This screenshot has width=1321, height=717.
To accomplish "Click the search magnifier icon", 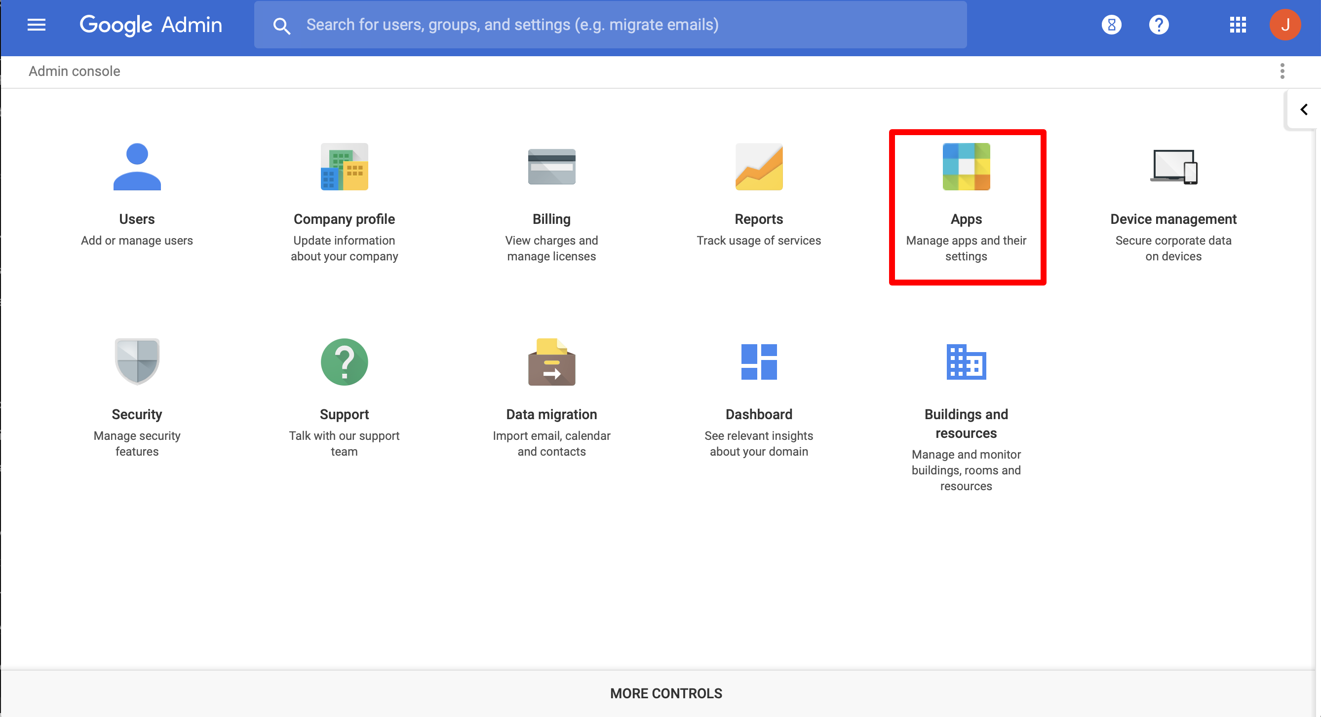I will (281, 26).
